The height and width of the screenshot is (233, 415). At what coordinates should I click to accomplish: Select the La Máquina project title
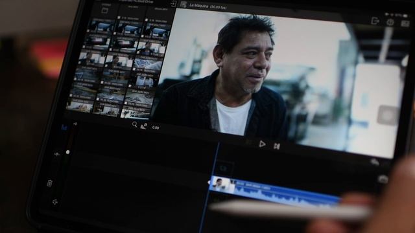click(199, 6)
